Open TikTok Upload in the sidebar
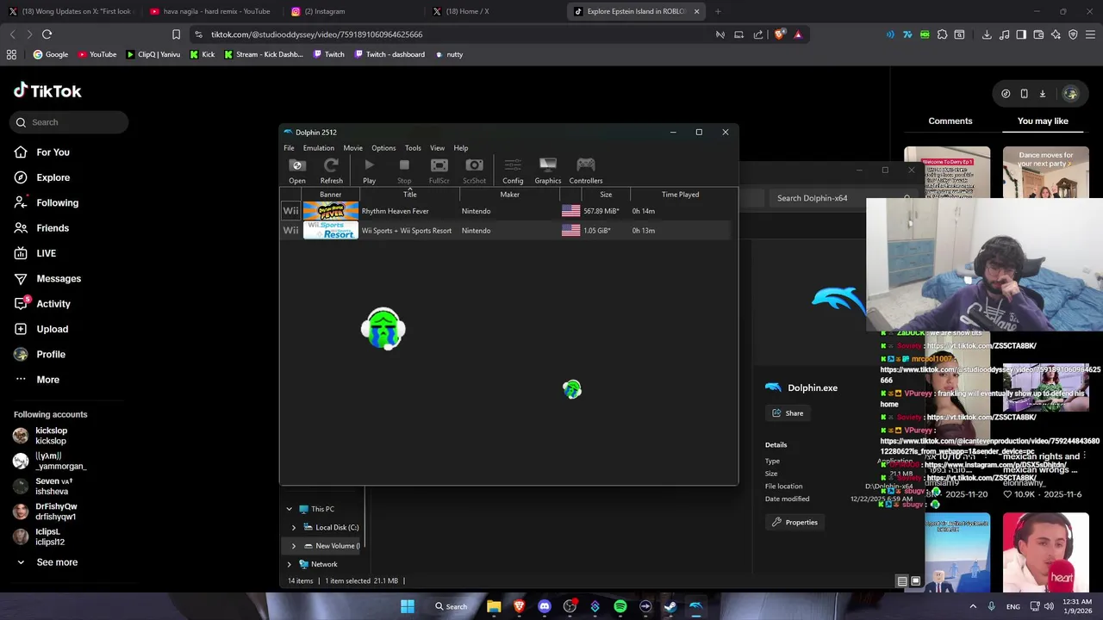This screenshot has height=620, width=1103. [x=52, y=329]
